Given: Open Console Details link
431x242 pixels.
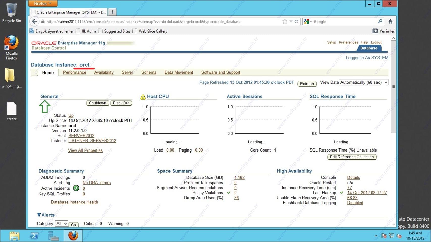Looking at the screenshot, I should 354,177.
